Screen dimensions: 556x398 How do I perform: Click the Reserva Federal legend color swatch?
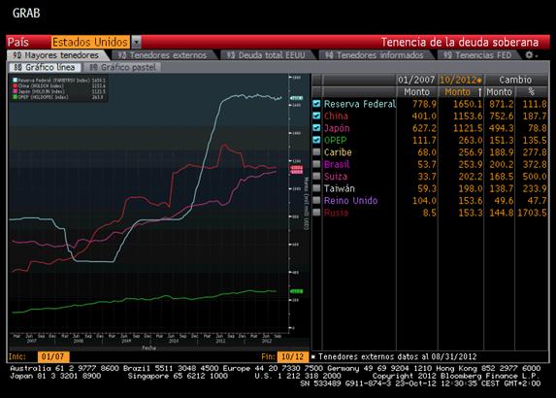coord(15,81)
